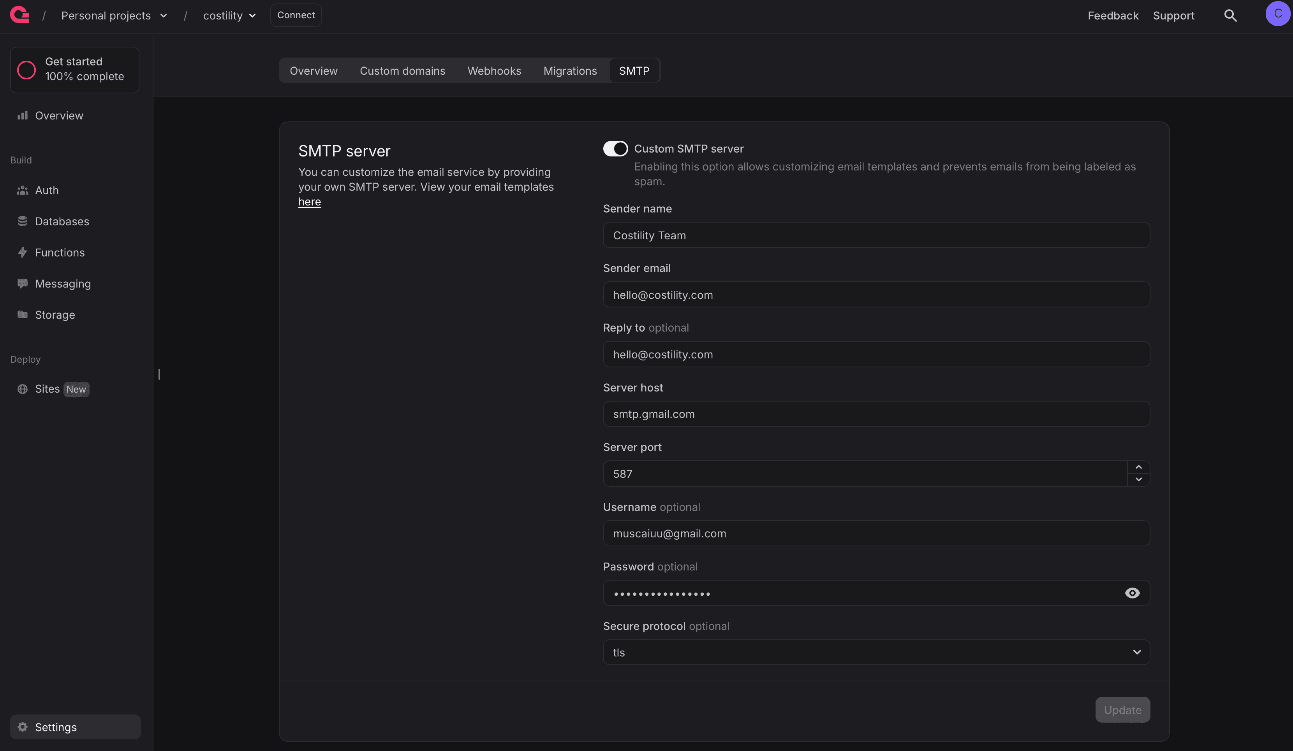
Task: Disable the Custom SMTP server toggle
Action: [615, 149]
